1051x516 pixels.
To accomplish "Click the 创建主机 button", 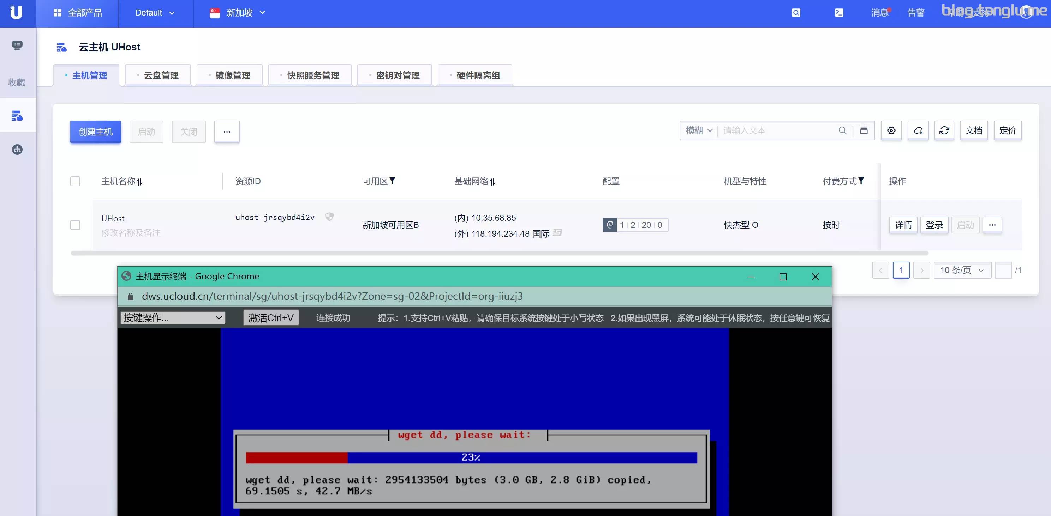I will tap(95, 132).
